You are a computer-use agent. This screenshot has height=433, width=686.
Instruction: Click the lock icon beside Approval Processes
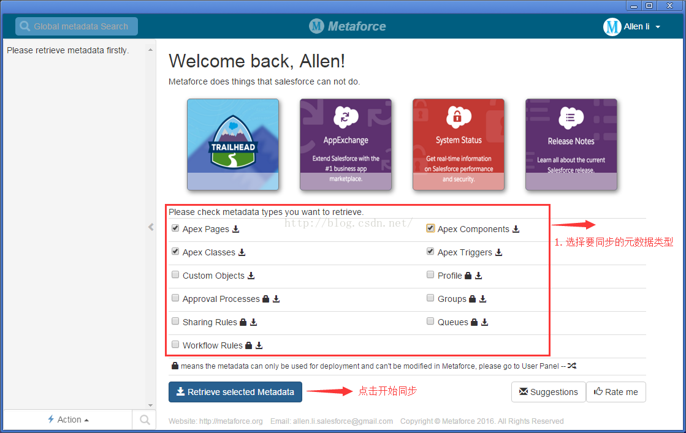265,299
